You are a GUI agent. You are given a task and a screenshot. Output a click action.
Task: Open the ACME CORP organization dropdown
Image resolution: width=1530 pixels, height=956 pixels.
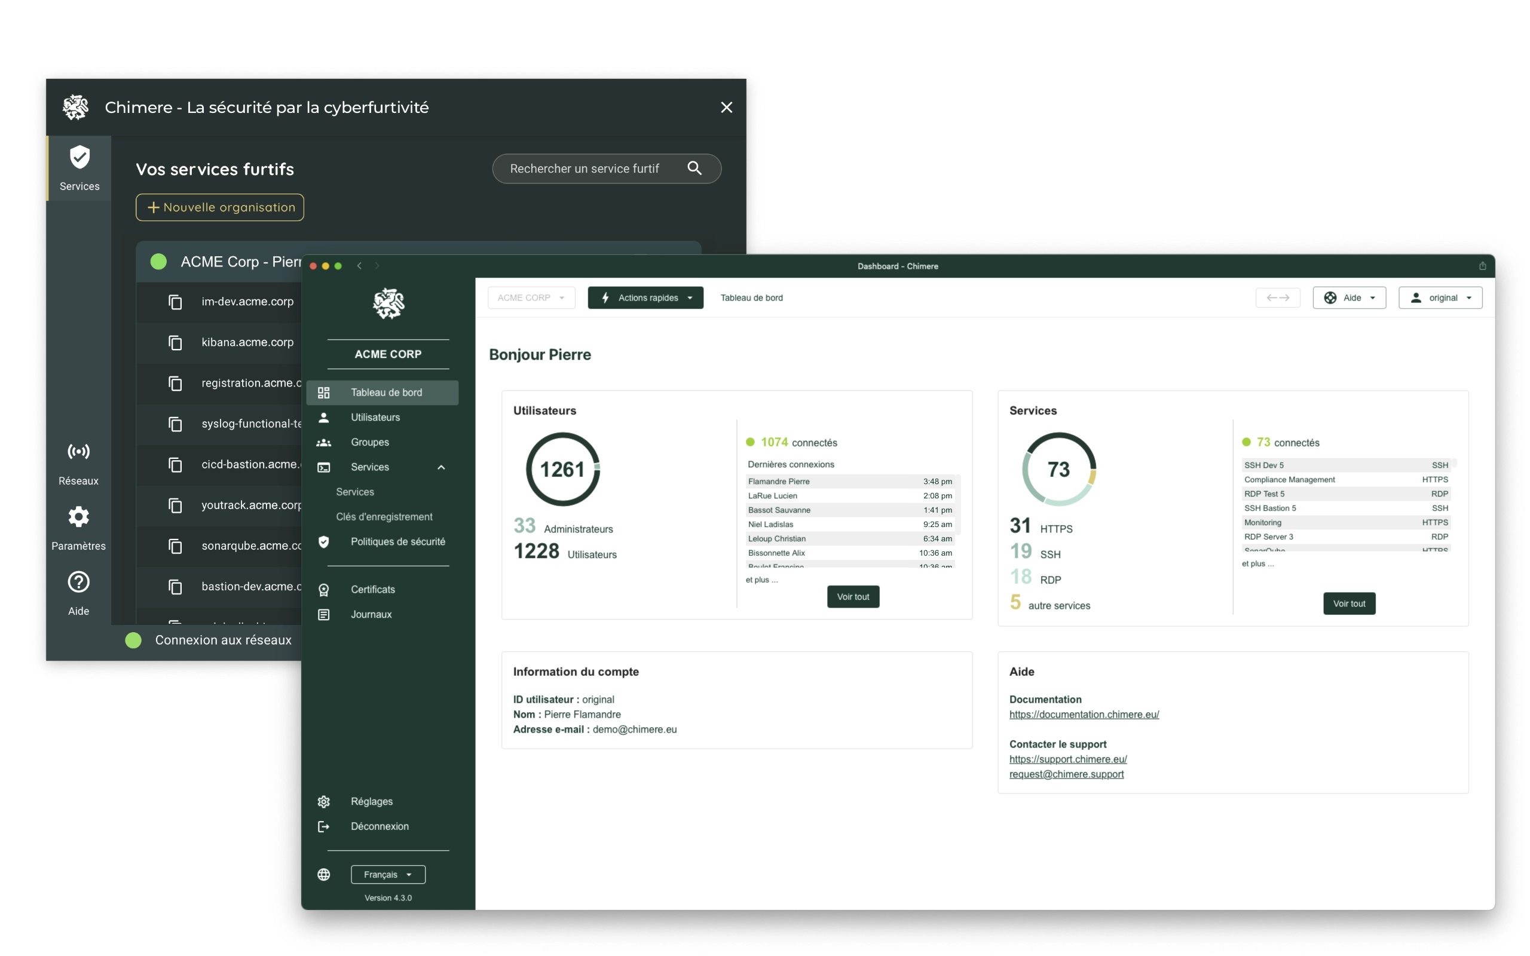(x=531, y=297)
